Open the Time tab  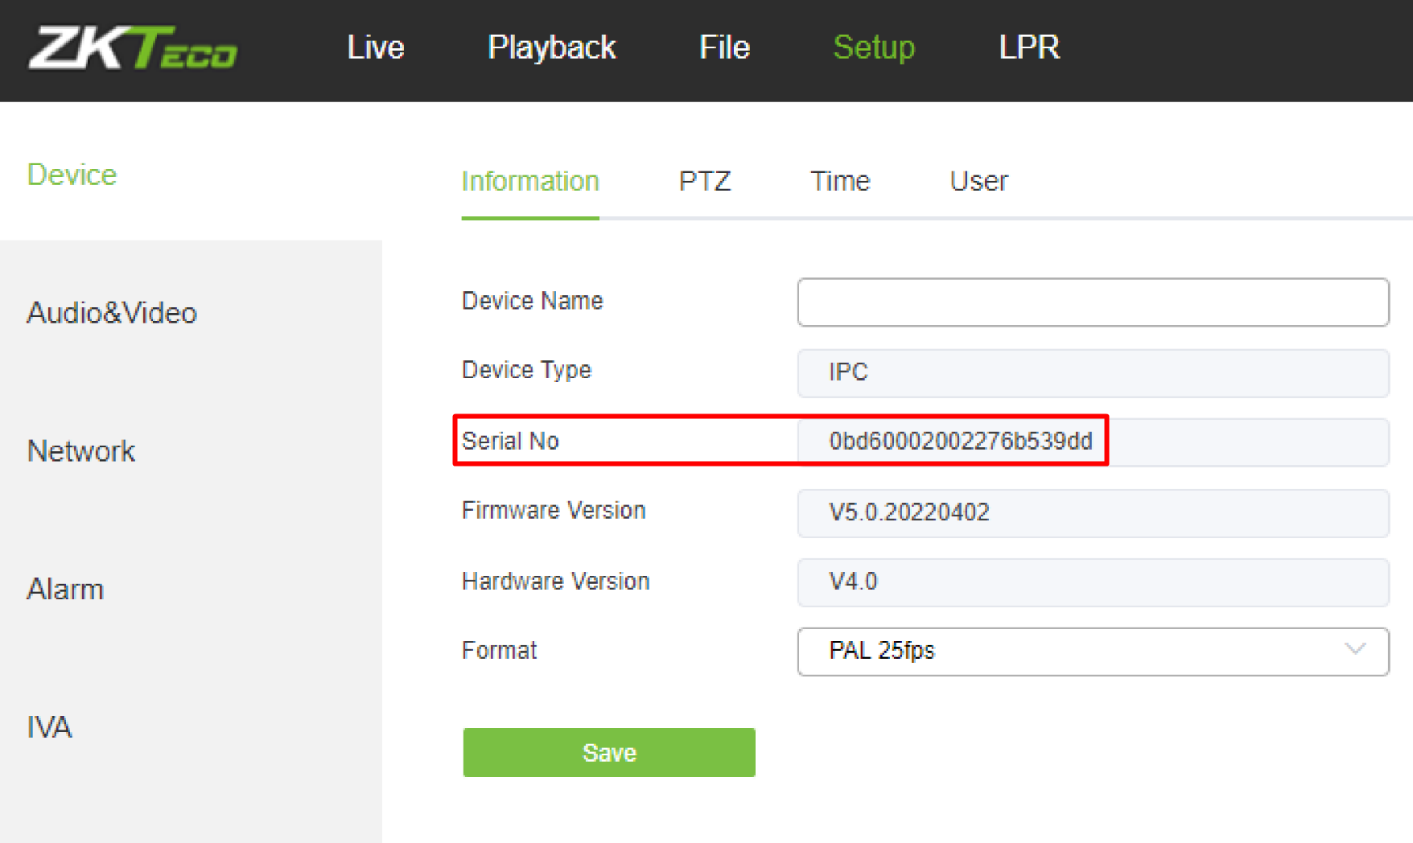point(840,181)
